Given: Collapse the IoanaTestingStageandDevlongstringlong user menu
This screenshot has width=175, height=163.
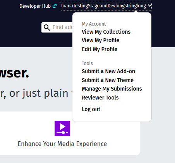Looking at the screenshot, I should pos(106,6).
